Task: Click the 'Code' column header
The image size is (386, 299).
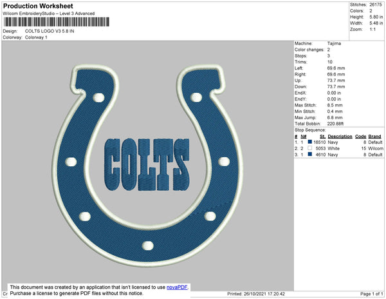Action: pyautogui.click(x=361, y=137)
